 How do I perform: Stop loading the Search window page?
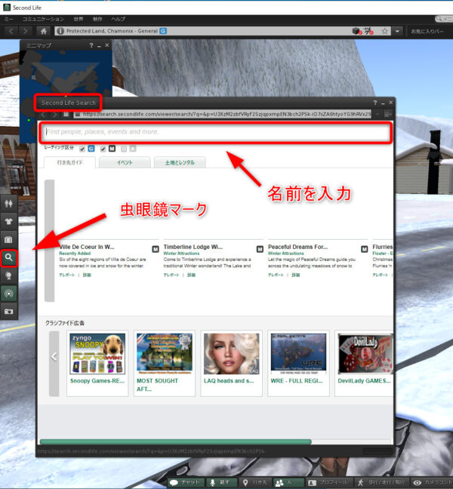tap(66, 114)
